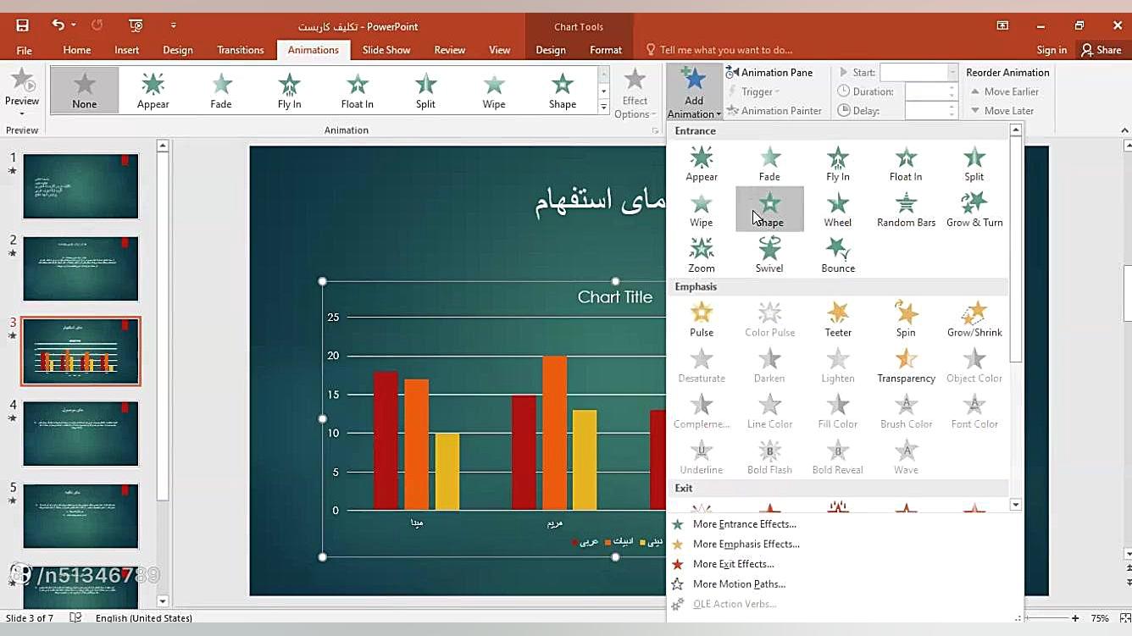Open More Emphasis Effects dialog
Image resolution: width=1132 pixels, height=636 pixels.
(x=746, y=544)
